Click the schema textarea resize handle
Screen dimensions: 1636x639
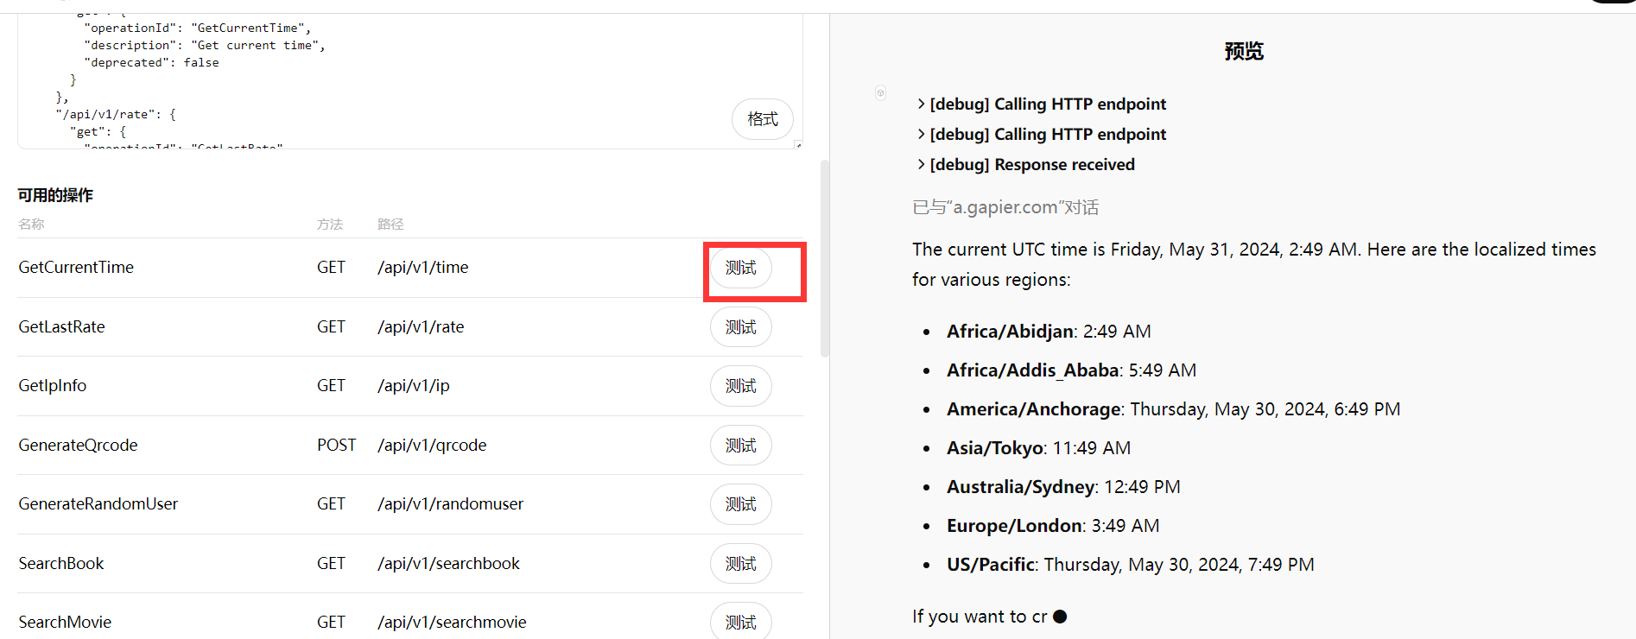pos(798,145)
